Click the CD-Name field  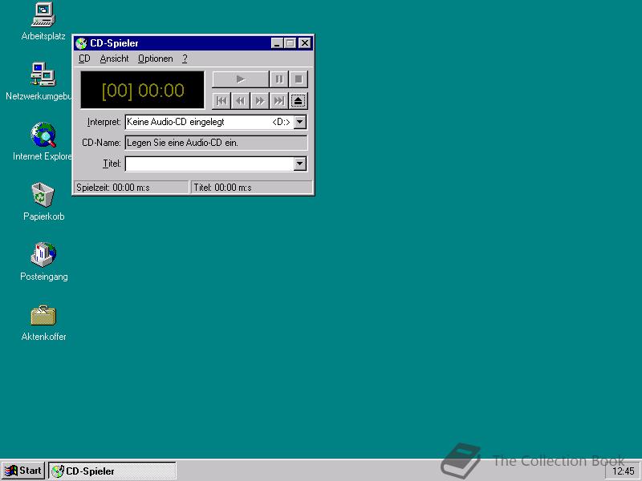pyautogui.click(x=216, y=143)
